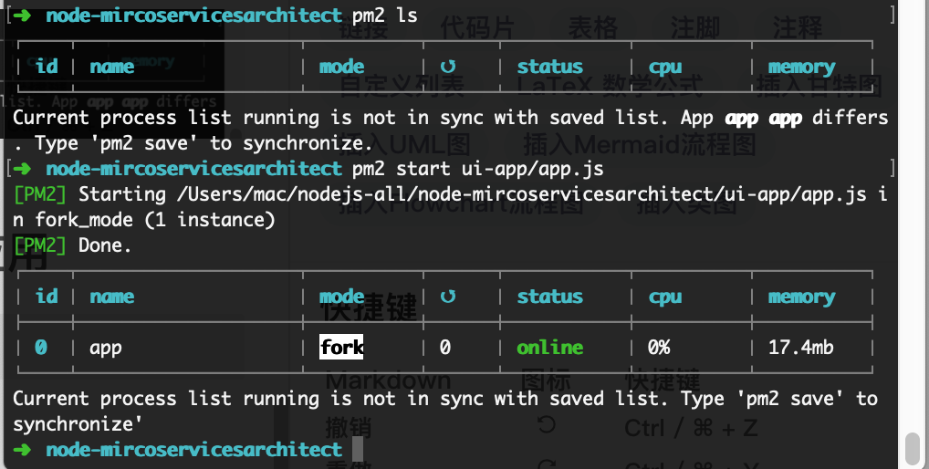Switch to the 快捷键 tab beside 图标
Viewport: 929px width, 469px height.
tap(663, 380)
